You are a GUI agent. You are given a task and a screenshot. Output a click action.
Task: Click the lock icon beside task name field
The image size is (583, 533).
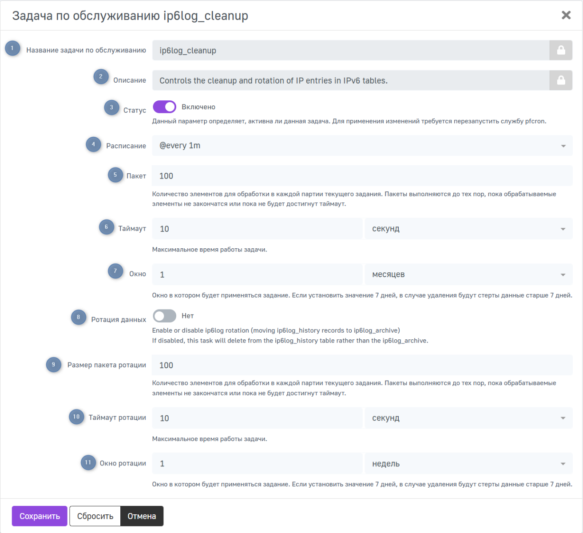561,50
